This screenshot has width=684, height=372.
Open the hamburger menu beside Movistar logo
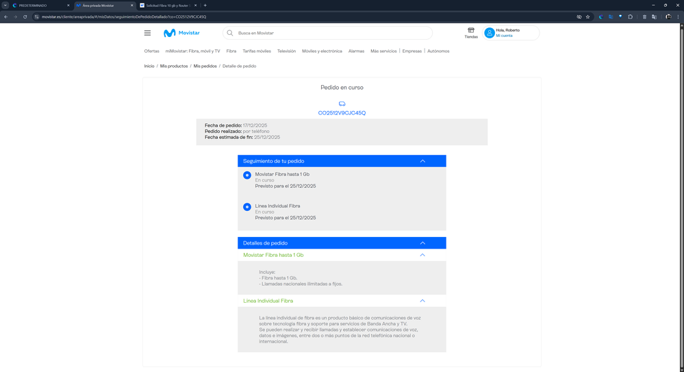click(x=147, y=33)
